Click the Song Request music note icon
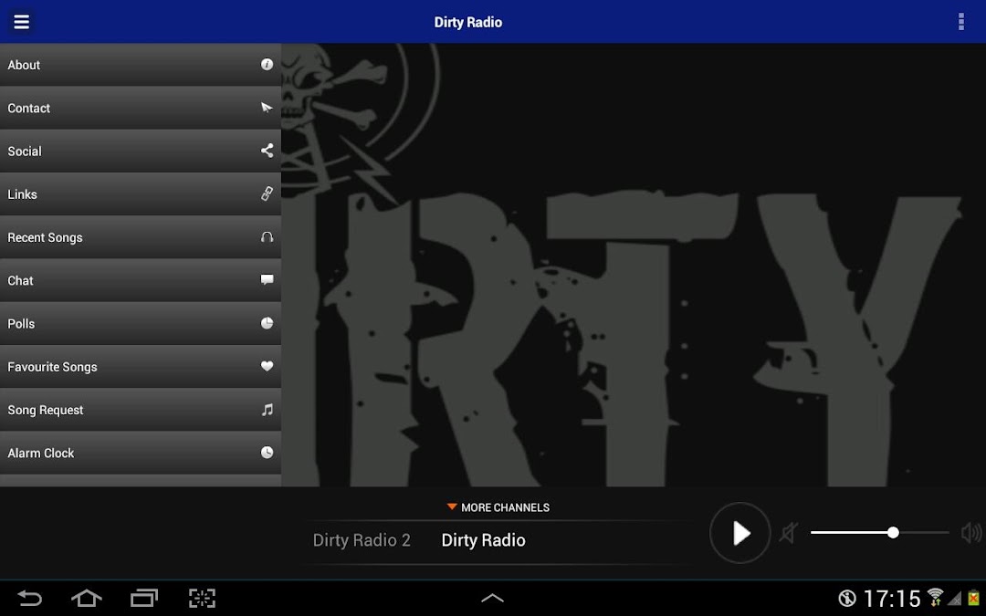 point(267,409)
